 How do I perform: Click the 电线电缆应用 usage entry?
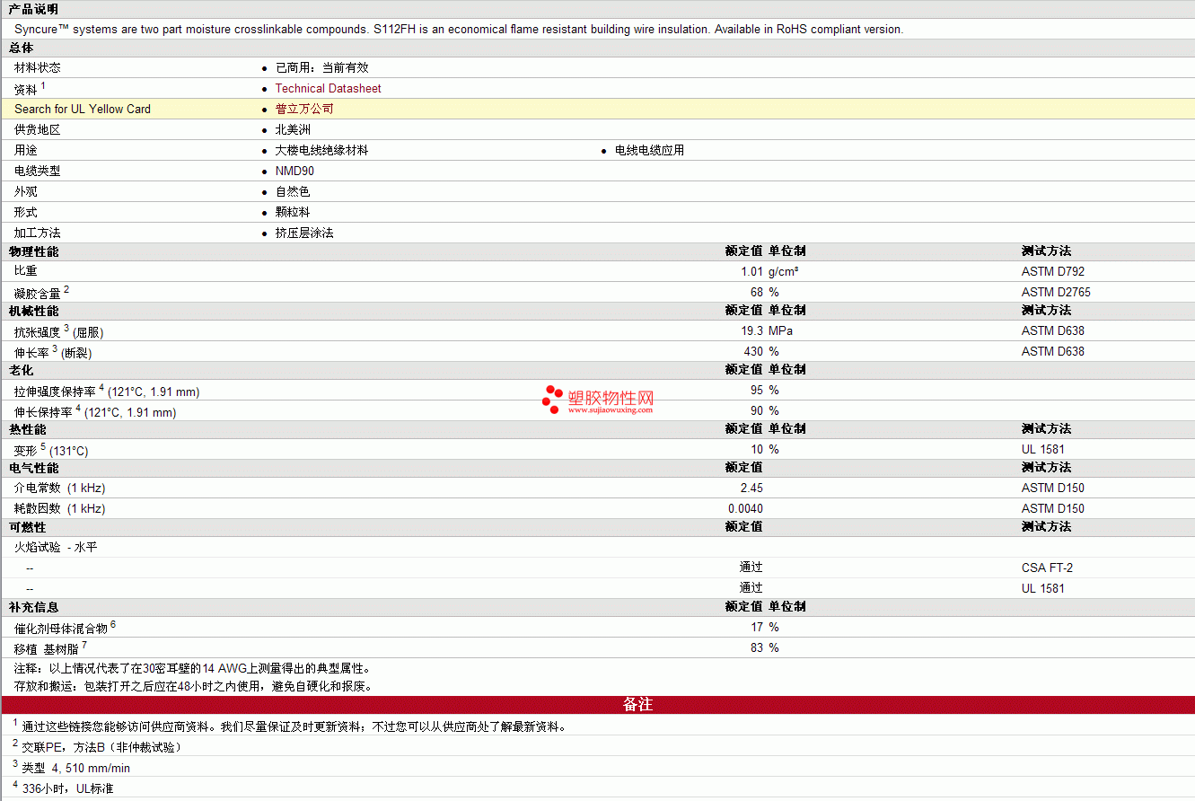click(x=649, y=150)
